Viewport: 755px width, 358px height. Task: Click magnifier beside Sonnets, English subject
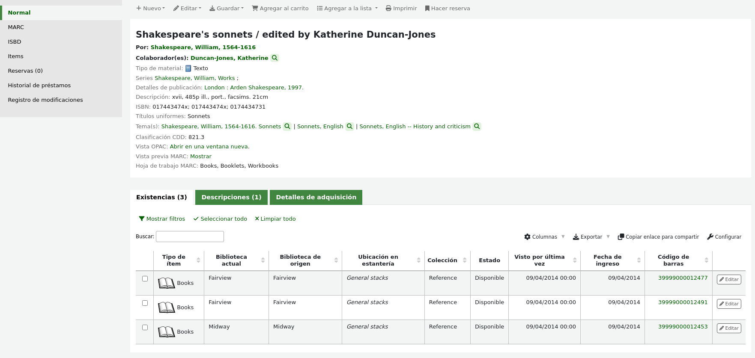(349, 127)
